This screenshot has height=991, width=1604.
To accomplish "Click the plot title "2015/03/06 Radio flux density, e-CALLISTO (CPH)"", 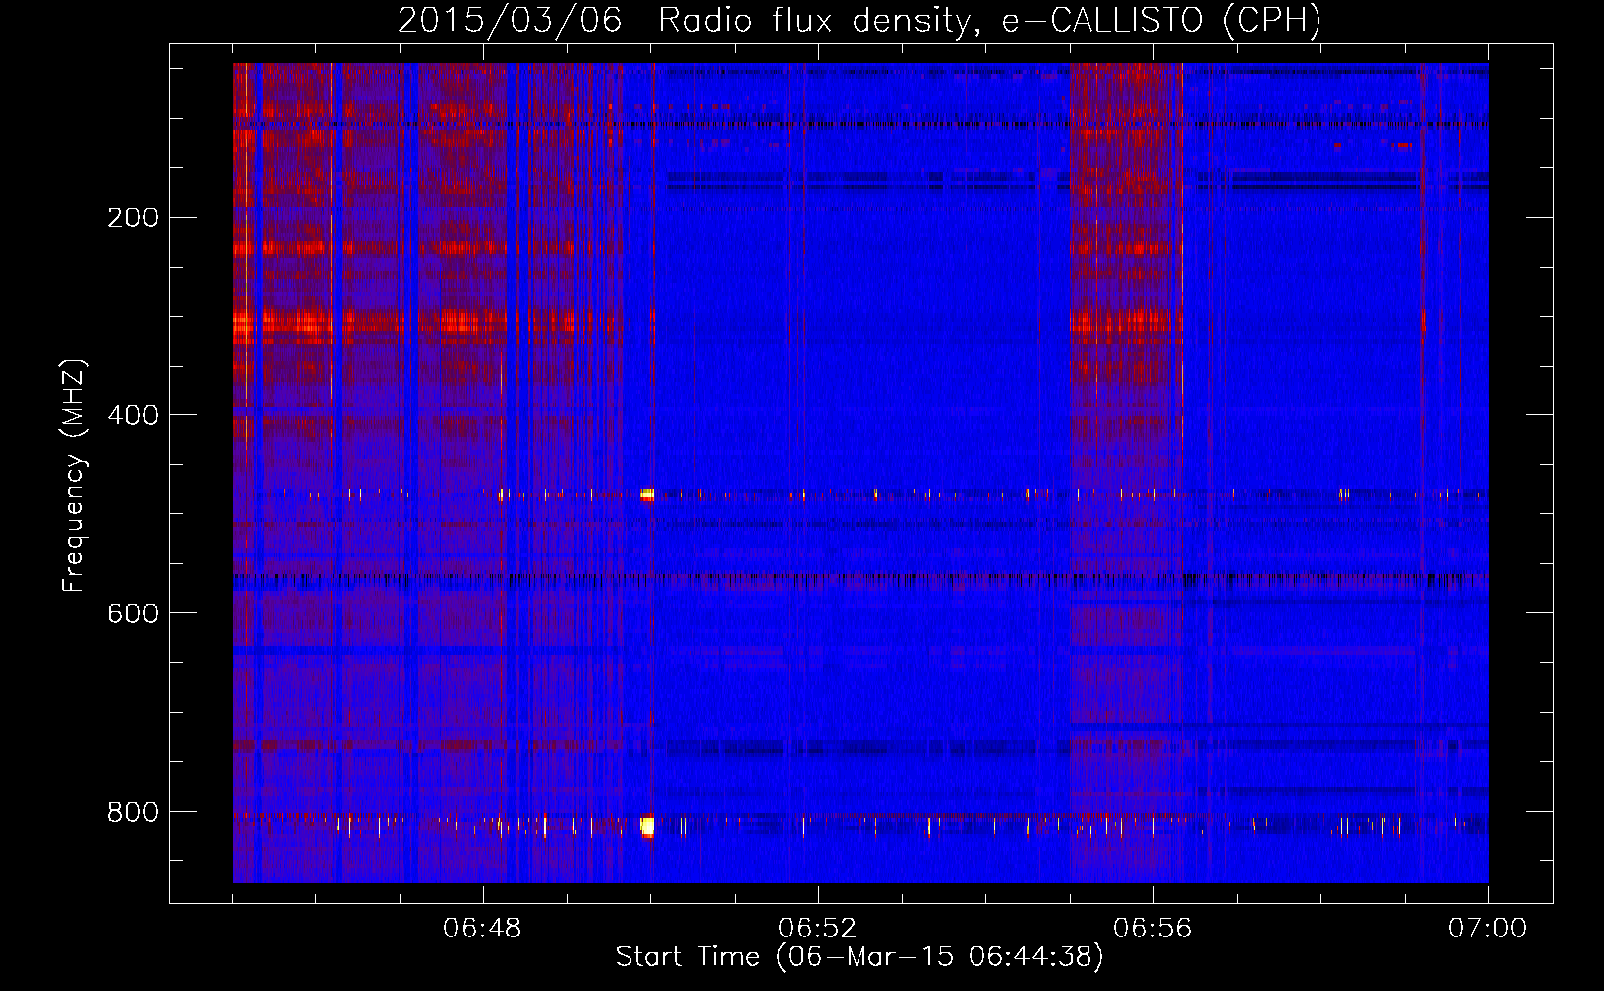I will click(859, 21).
